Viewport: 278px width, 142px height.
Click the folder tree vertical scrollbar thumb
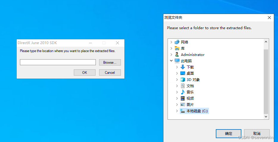(266, 82)
